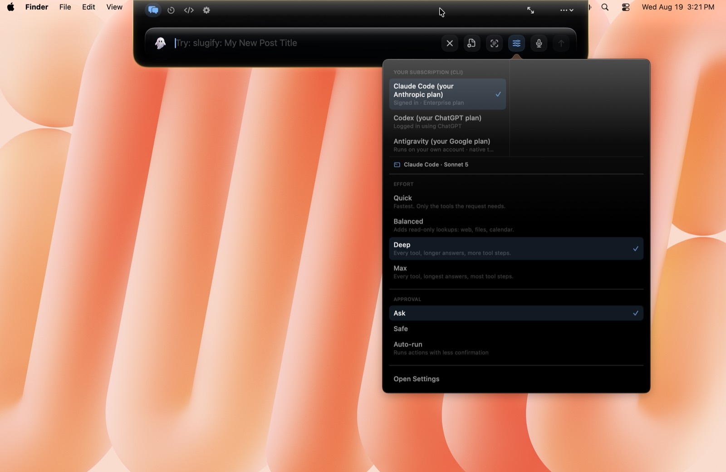Click the microphone dictation icon
Viewport: 726px width, 472px height.
tap(539, 43)
